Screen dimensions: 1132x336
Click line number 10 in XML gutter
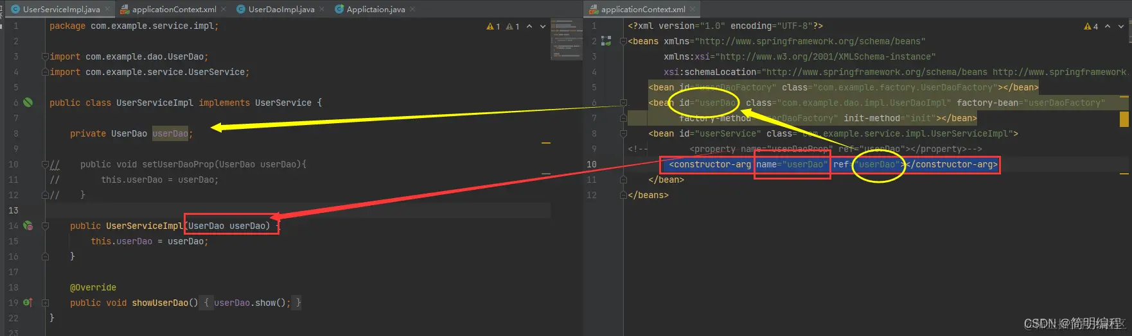591,164
